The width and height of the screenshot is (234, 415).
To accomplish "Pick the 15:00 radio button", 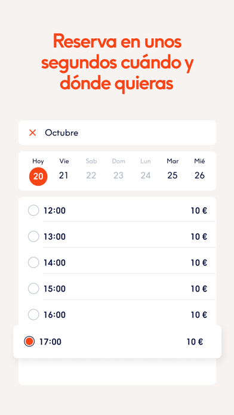I will 33,289.
